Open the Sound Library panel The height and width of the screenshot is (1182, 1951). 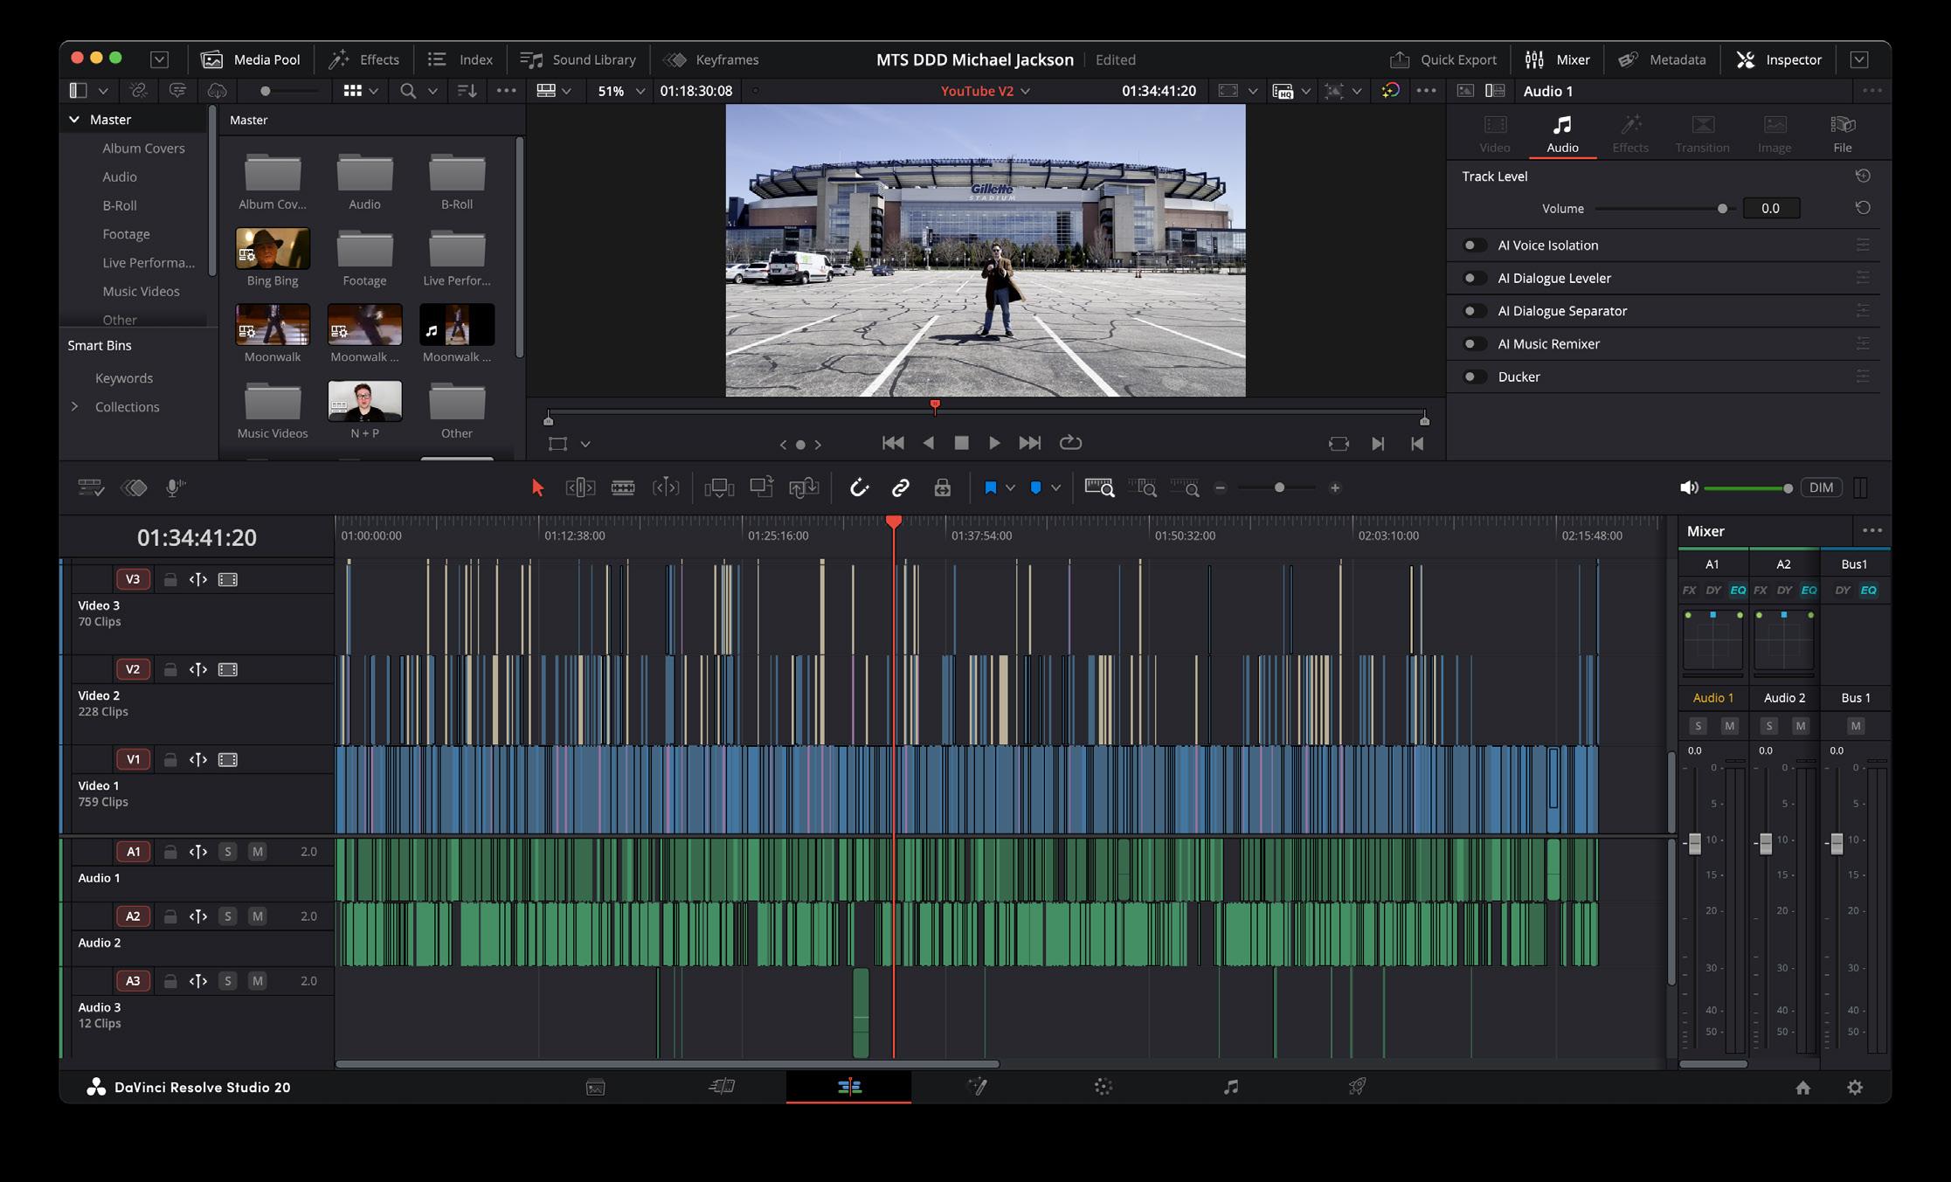point(578,59)
